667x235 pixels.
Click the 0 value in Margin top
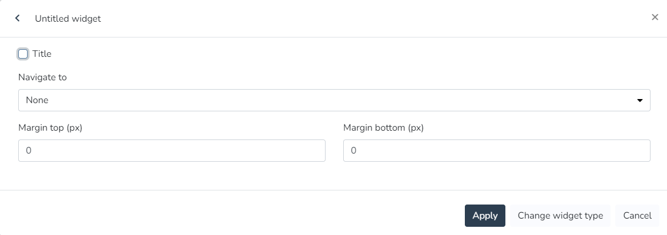point(28,151)
